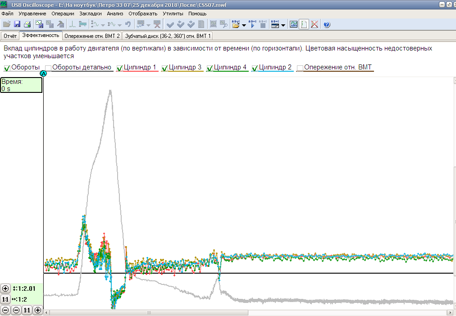Open the Утилиты menu
The image size is (456, 316).
(173, 14)
